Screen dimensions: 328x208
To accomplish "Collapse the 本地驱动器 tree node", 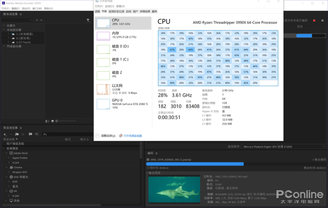I will tap(4, 30).
